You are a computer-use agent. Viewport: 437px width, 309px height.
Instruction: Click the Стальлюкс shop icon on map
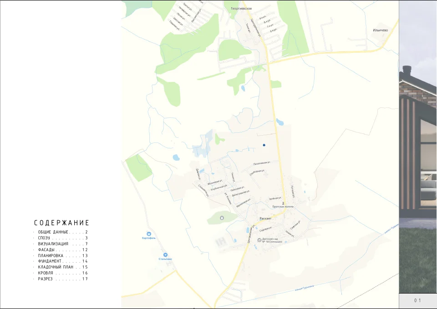[165, 255]
